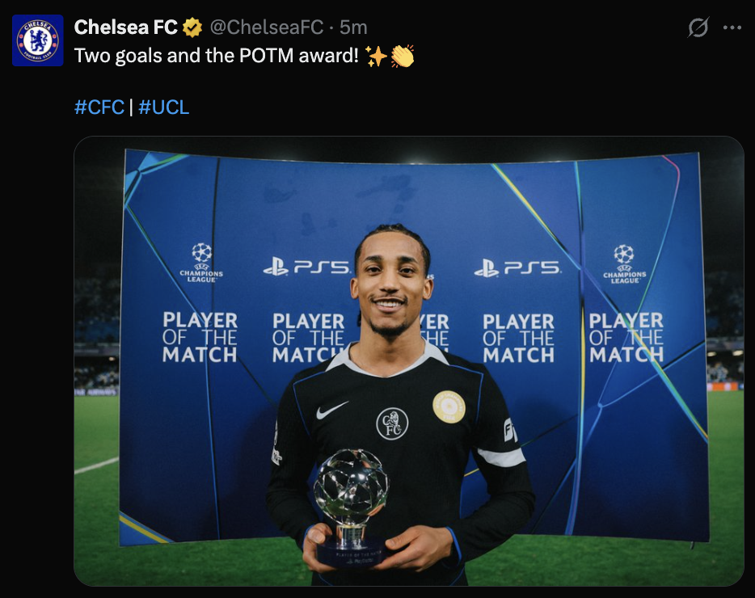Visit the @ChelseaFC handle
The image size is (755, 598).
[x=267, y=27]
